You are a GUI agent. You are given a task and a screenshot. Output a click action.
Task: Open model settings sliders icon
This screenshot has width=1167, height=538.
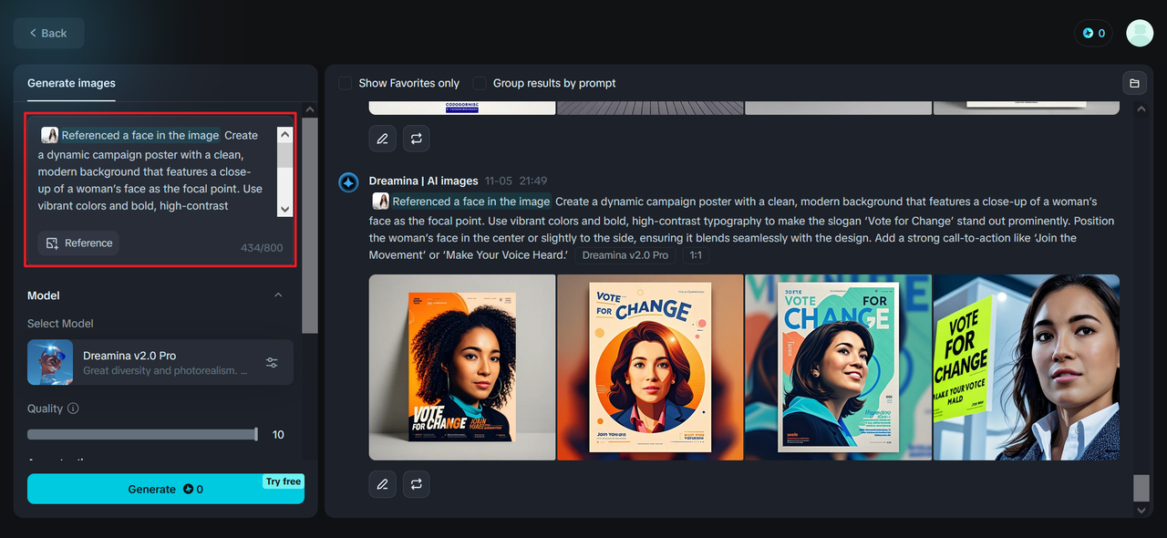coord(272,362)
